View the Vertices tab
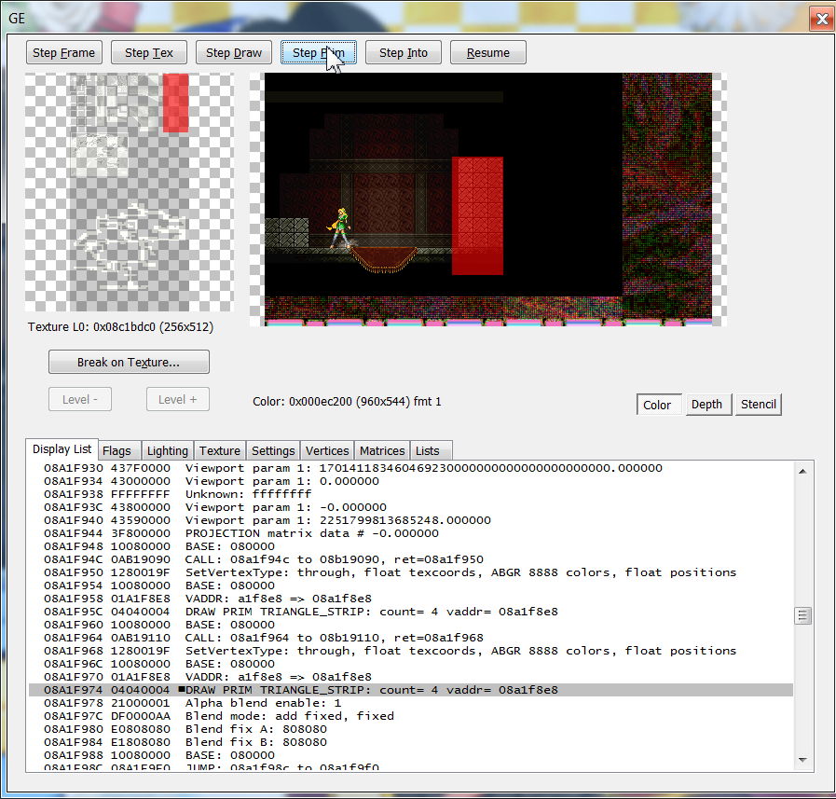836x799 pixels. tap(327, 451)
